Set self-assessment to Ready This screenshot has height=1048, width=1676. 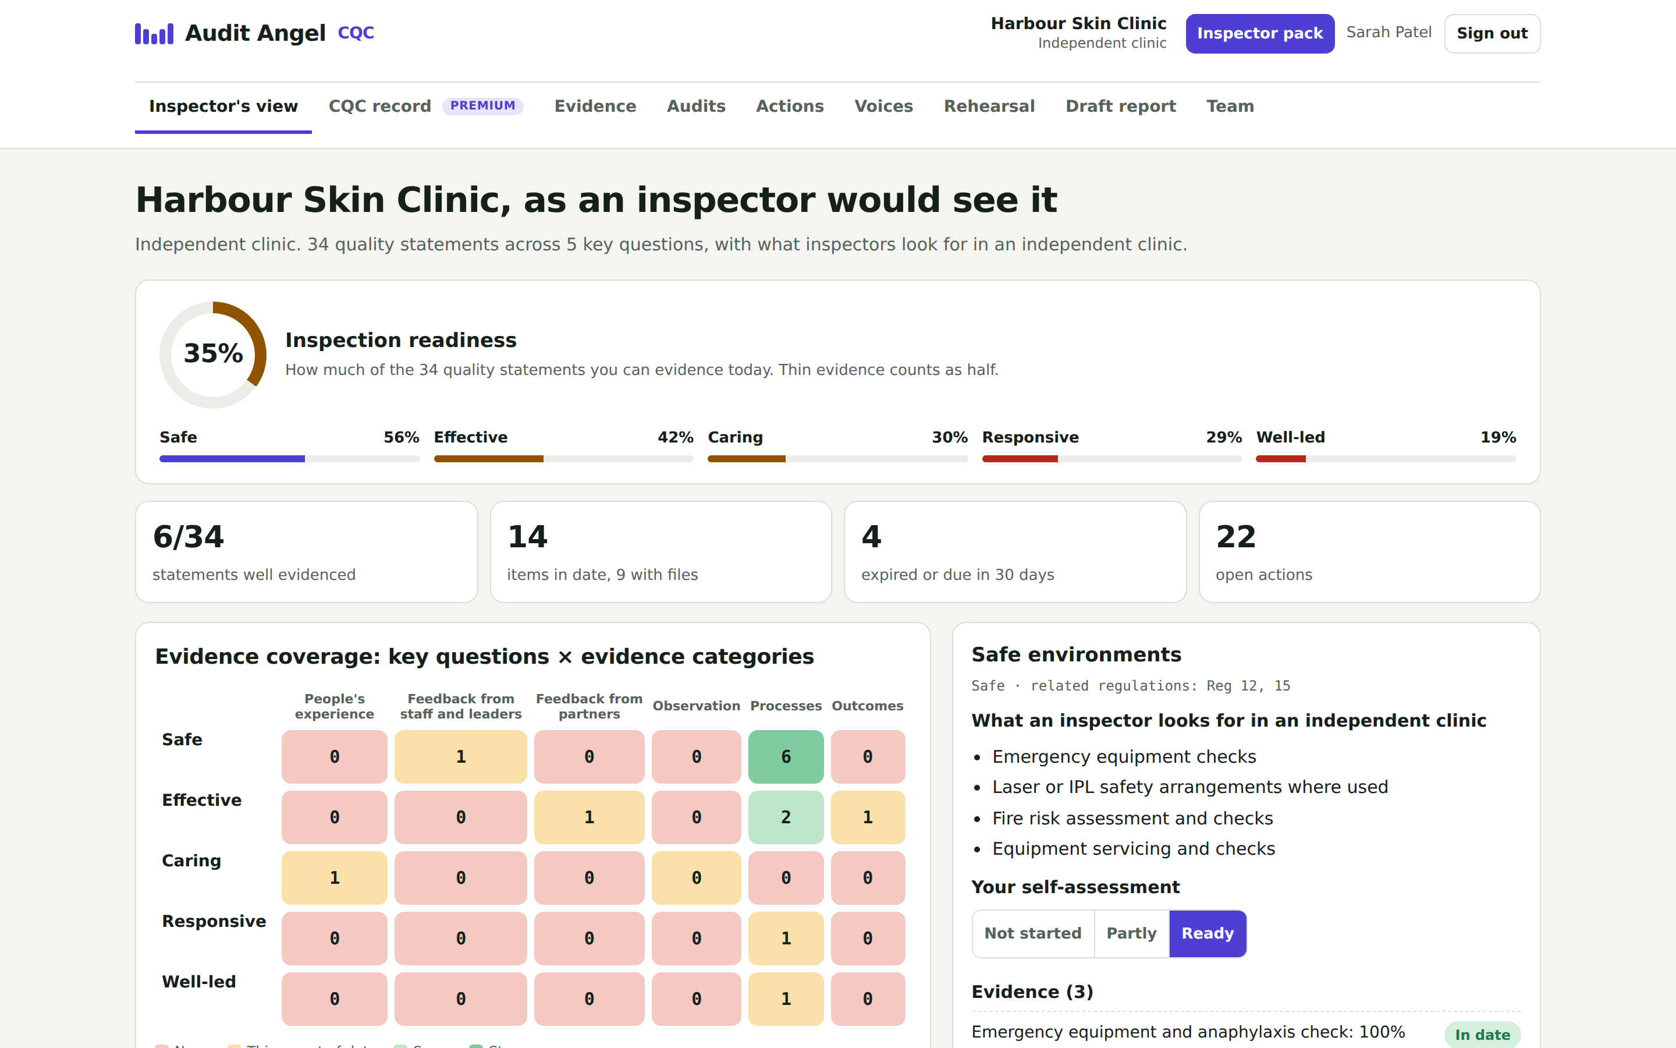point(1207,934)
